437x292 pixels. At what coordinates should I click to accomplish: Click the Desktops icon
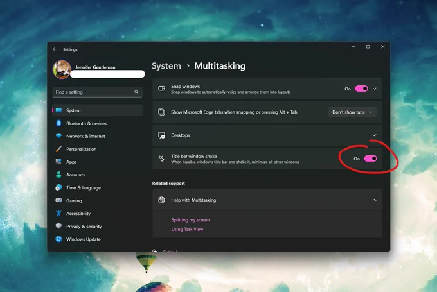pyautogui.click(x=162, y=135)
